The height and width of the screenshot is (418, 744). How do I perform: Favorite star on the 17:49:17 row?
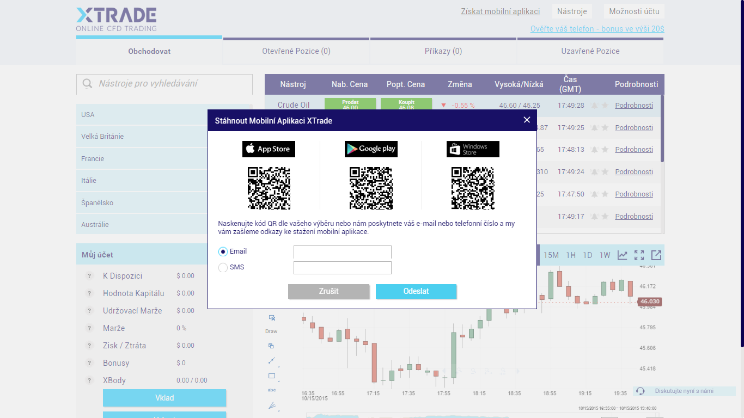click(x=605, y=217)
